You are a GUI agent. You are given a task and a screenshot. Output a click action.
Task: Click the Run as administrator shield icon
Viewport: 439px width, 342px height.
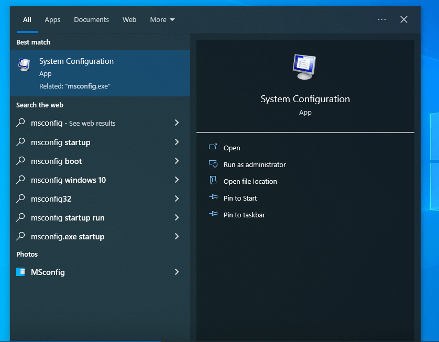click(x=213, y=164)
